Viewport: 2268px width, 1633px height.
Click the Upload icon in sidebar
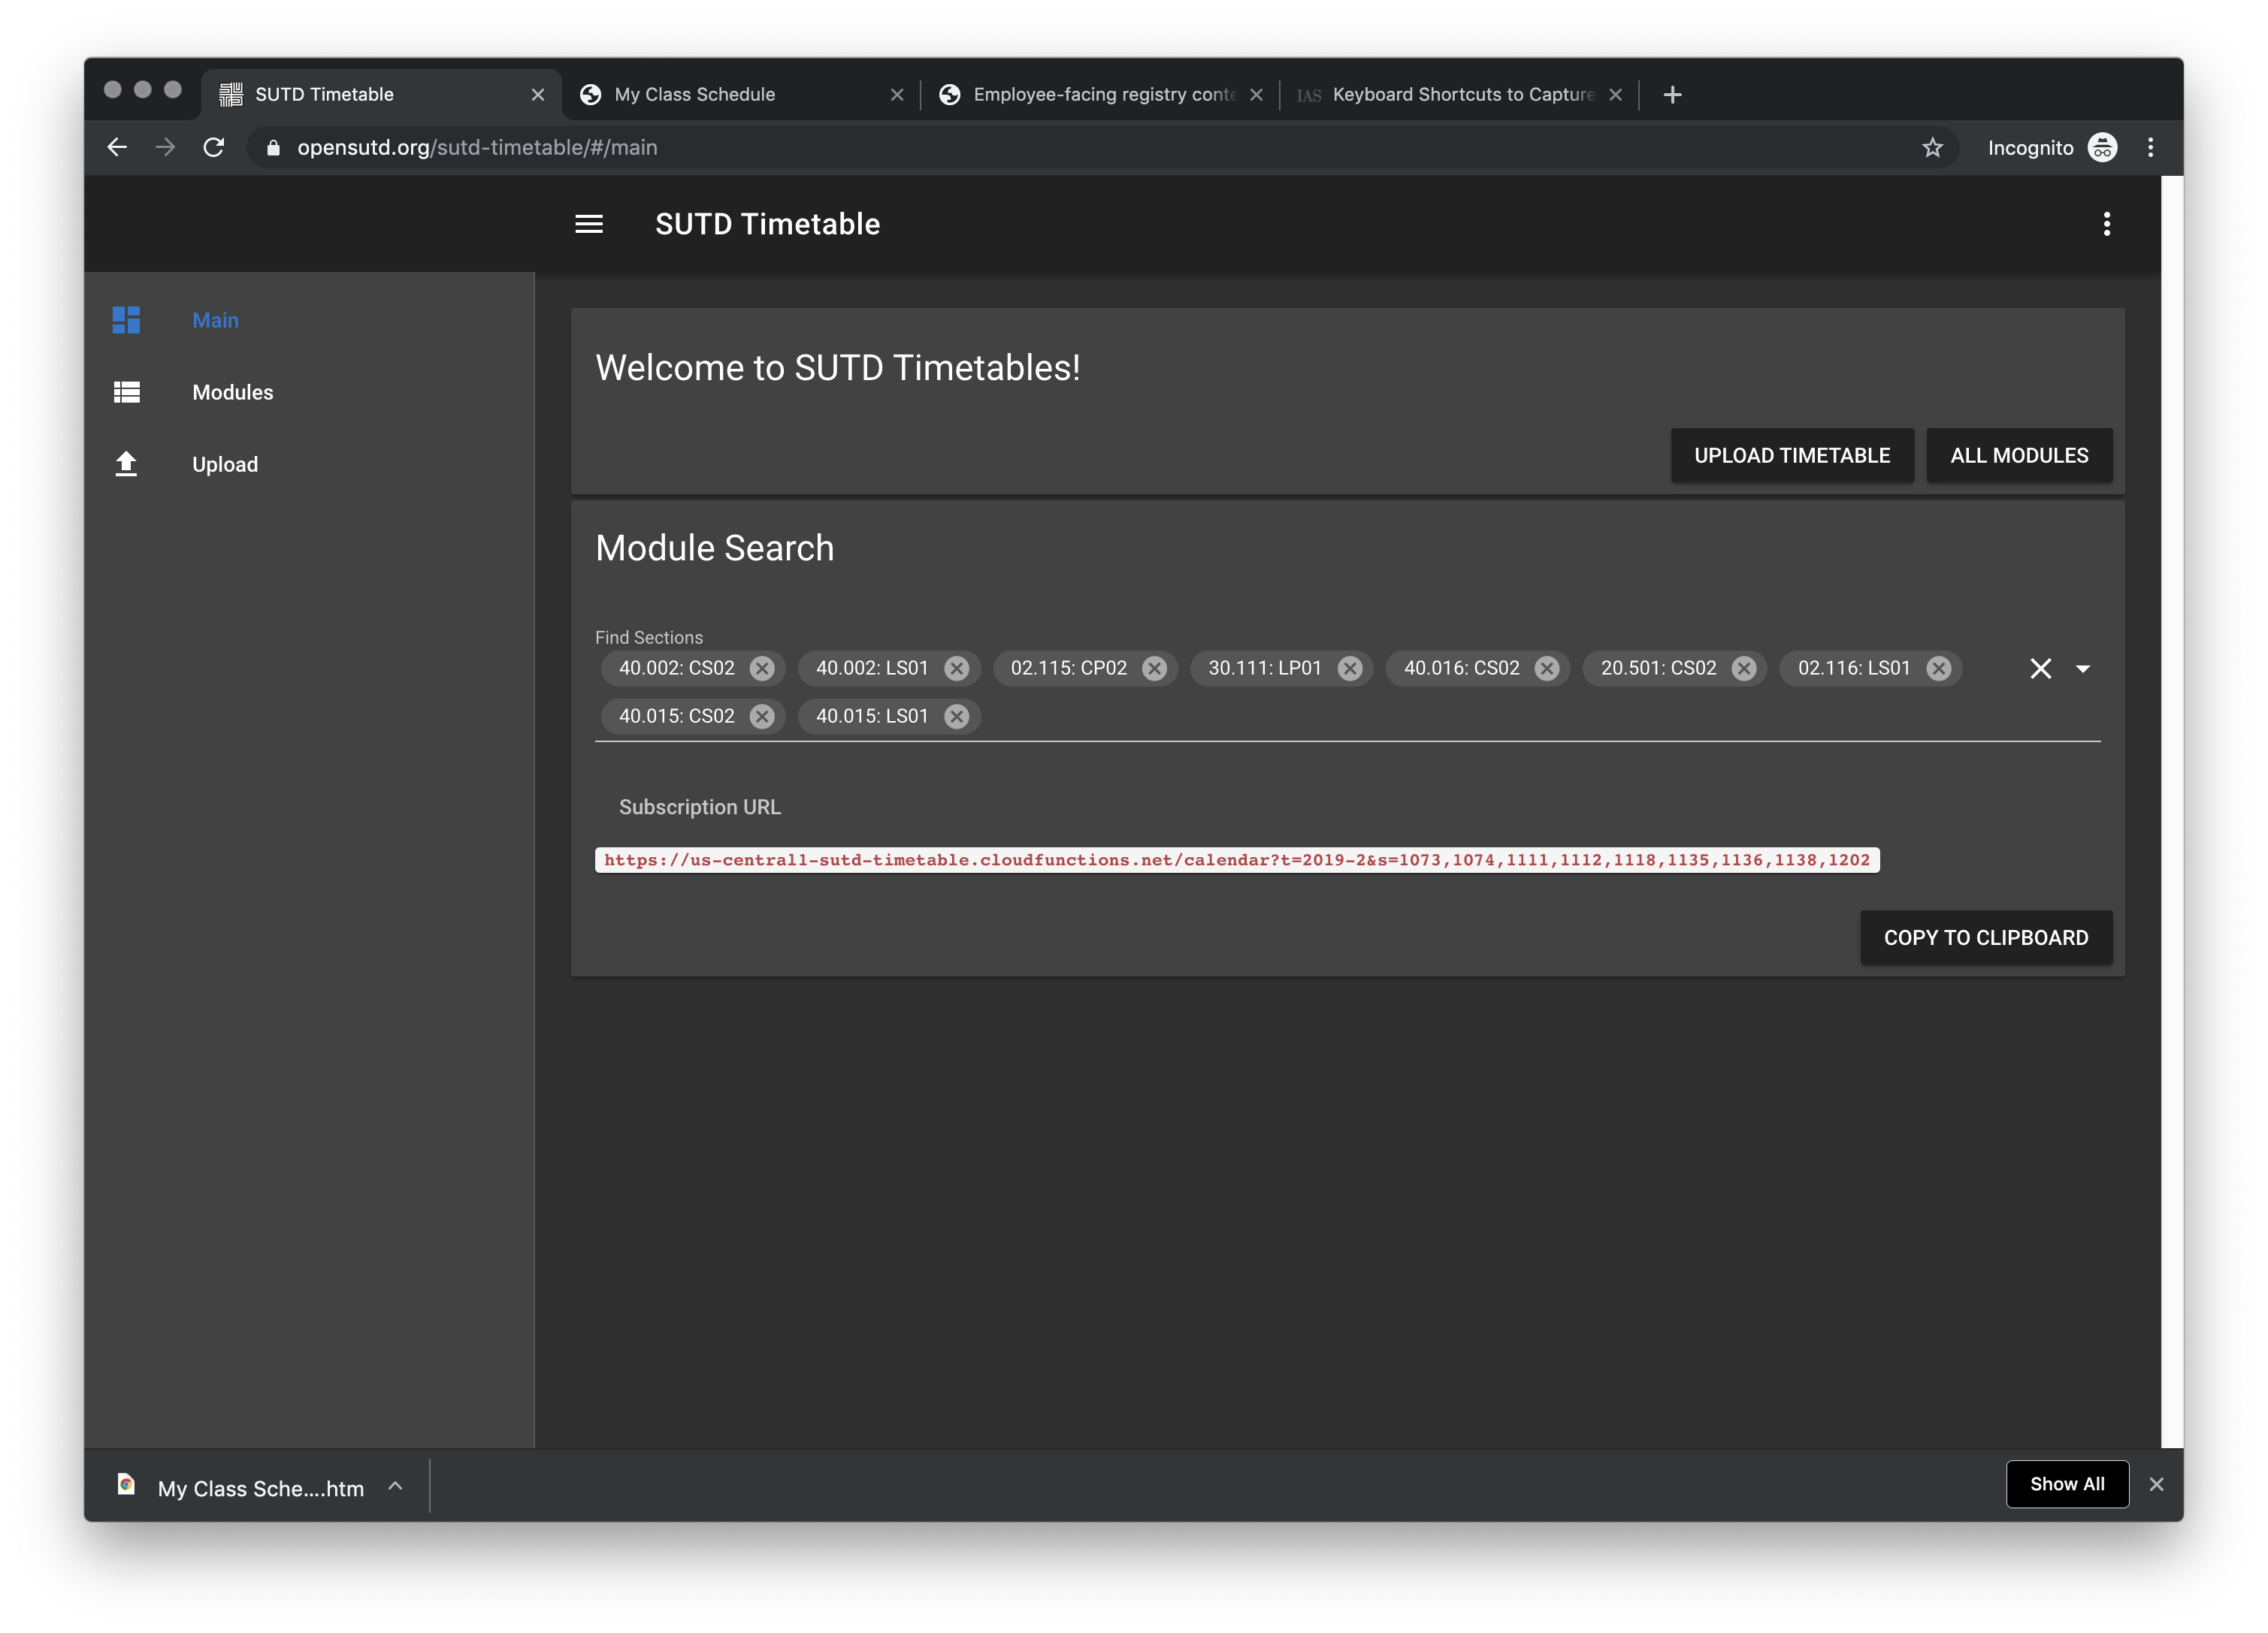125,463
